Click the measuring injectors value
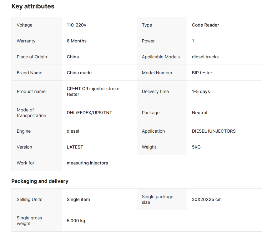The image size is (272, 235). pos(87,163)
